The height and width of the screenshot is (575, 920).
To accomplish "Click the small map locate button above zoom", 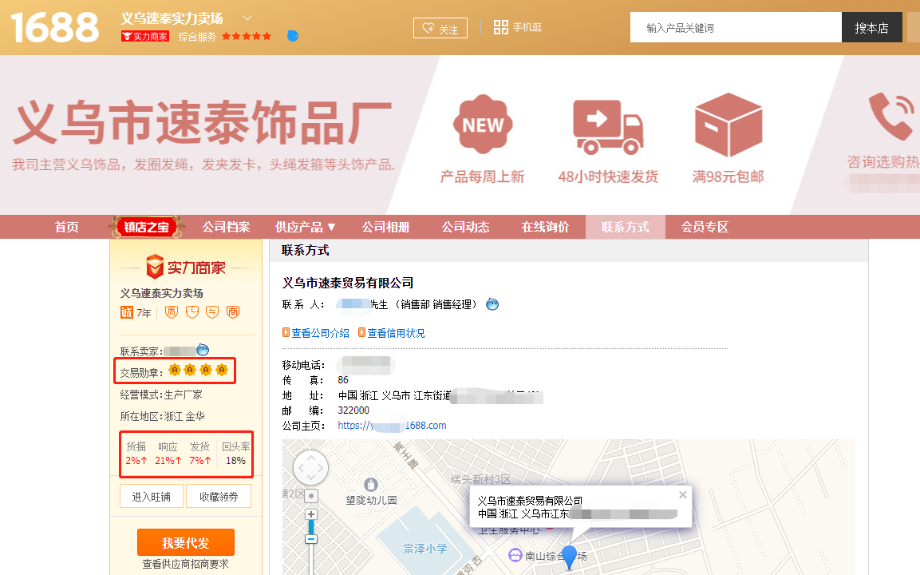I will 311,496.
